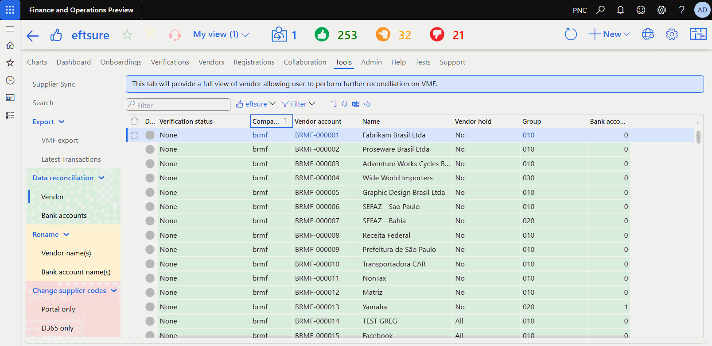This screenshot has height=346, width=712.
Task: Click the grid vertical scrollbar thumb
Action: tap(698, 137)
